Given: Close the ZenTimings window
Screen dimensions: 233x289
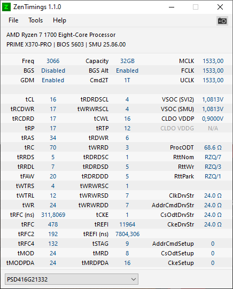Looking at the screenshot, I should pyautogui.click(x=220, y=7).
